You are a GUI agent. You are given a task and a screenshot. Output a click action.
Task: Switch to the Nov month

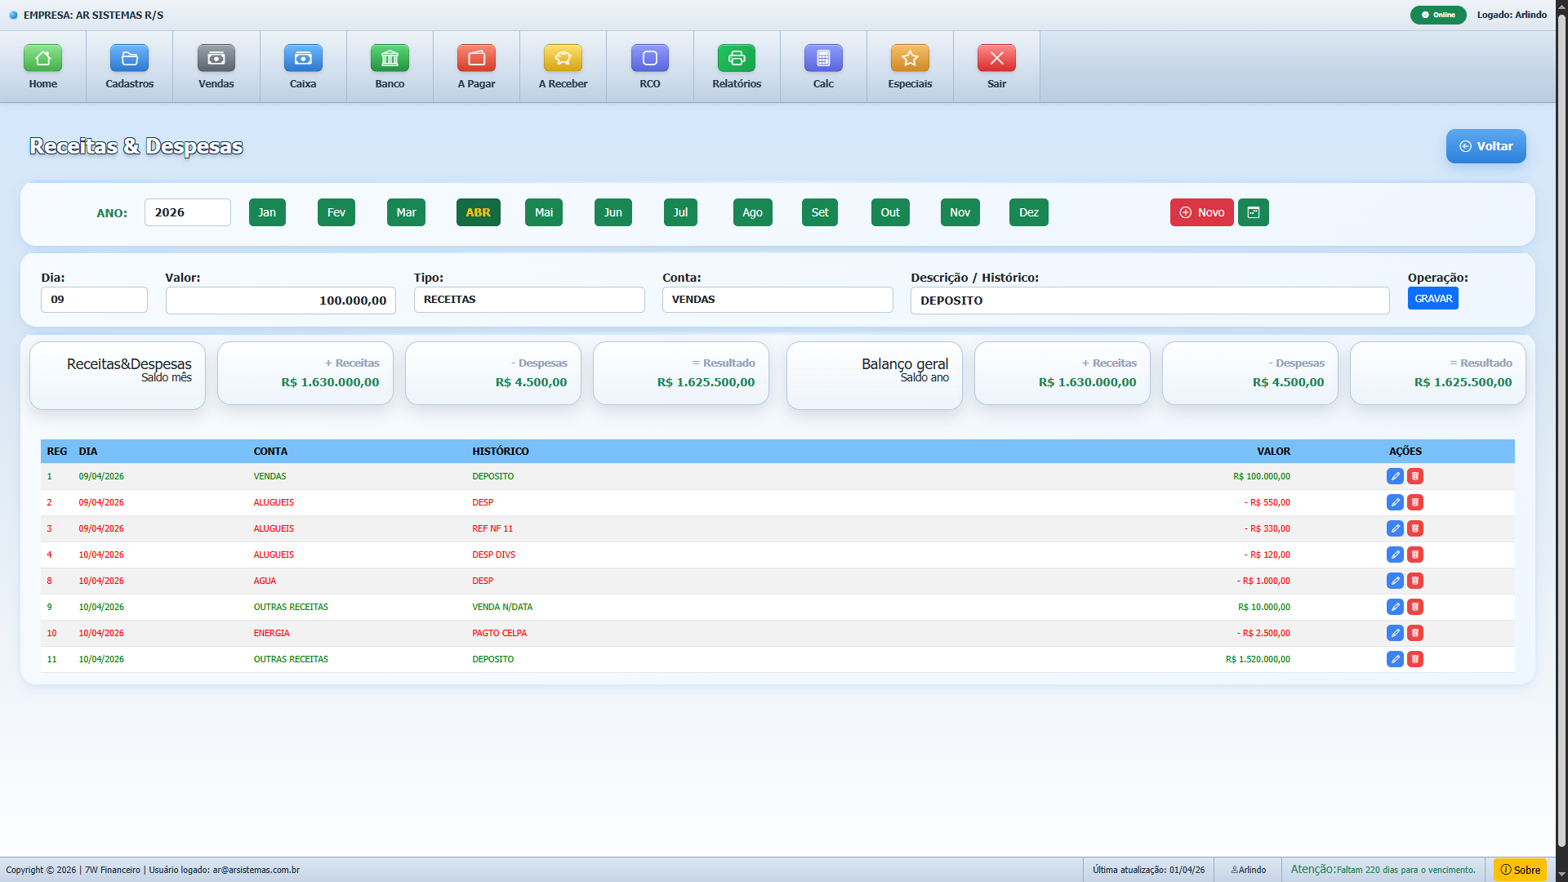click(x=960, y=212)
